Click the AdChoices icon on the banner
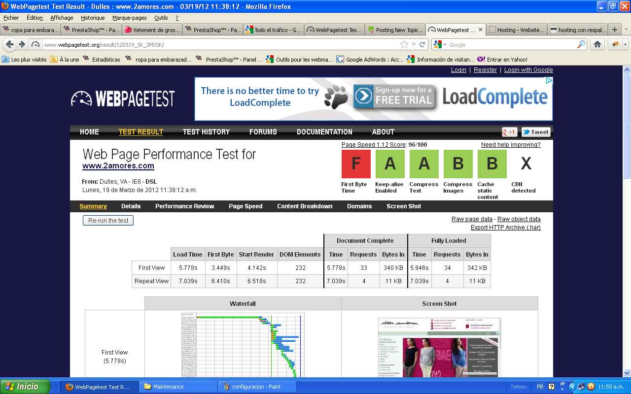 click(x=549, y=81)
